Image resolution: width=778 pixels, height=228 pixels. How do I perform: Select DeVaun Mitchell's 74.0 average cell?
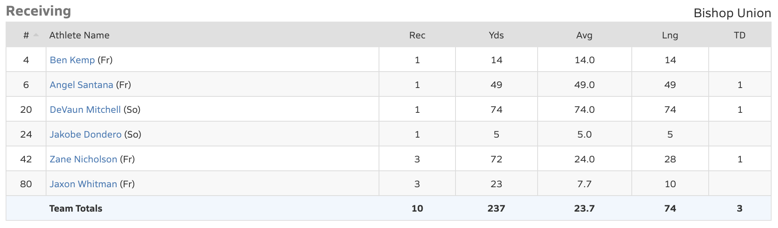pyautogui.click(x=584, y=110)
